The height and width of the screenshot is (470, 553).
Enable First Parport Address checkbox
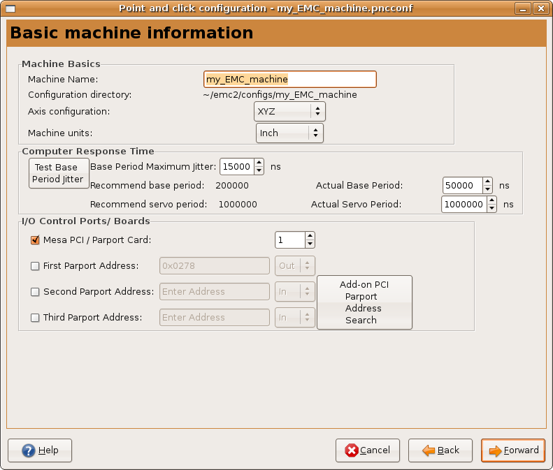click(x=36, y=266)
